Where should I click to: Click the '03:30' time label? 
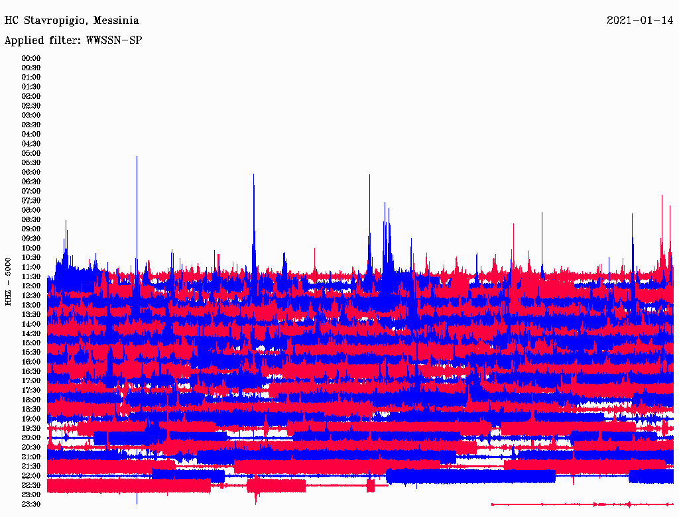[x=31, y=125]
